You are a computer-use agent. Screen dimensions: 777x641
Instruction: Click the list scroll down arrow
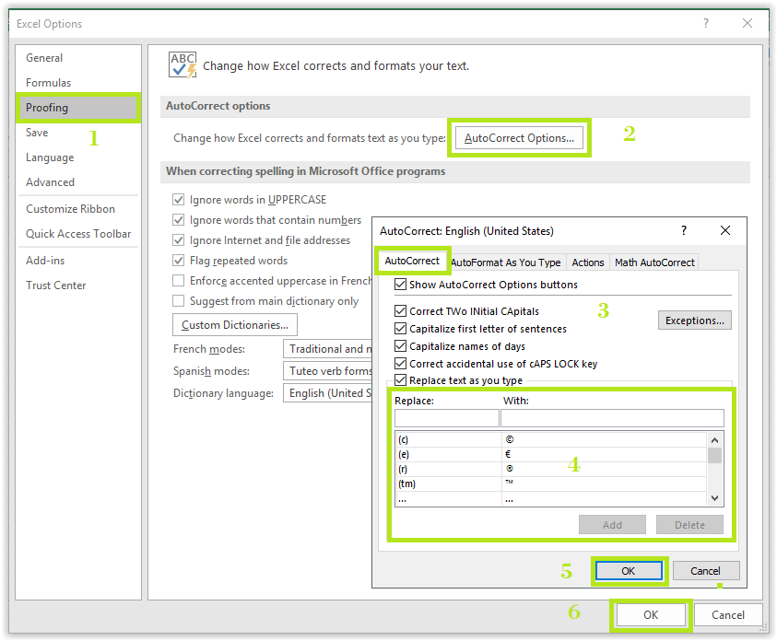coord(714,498)
